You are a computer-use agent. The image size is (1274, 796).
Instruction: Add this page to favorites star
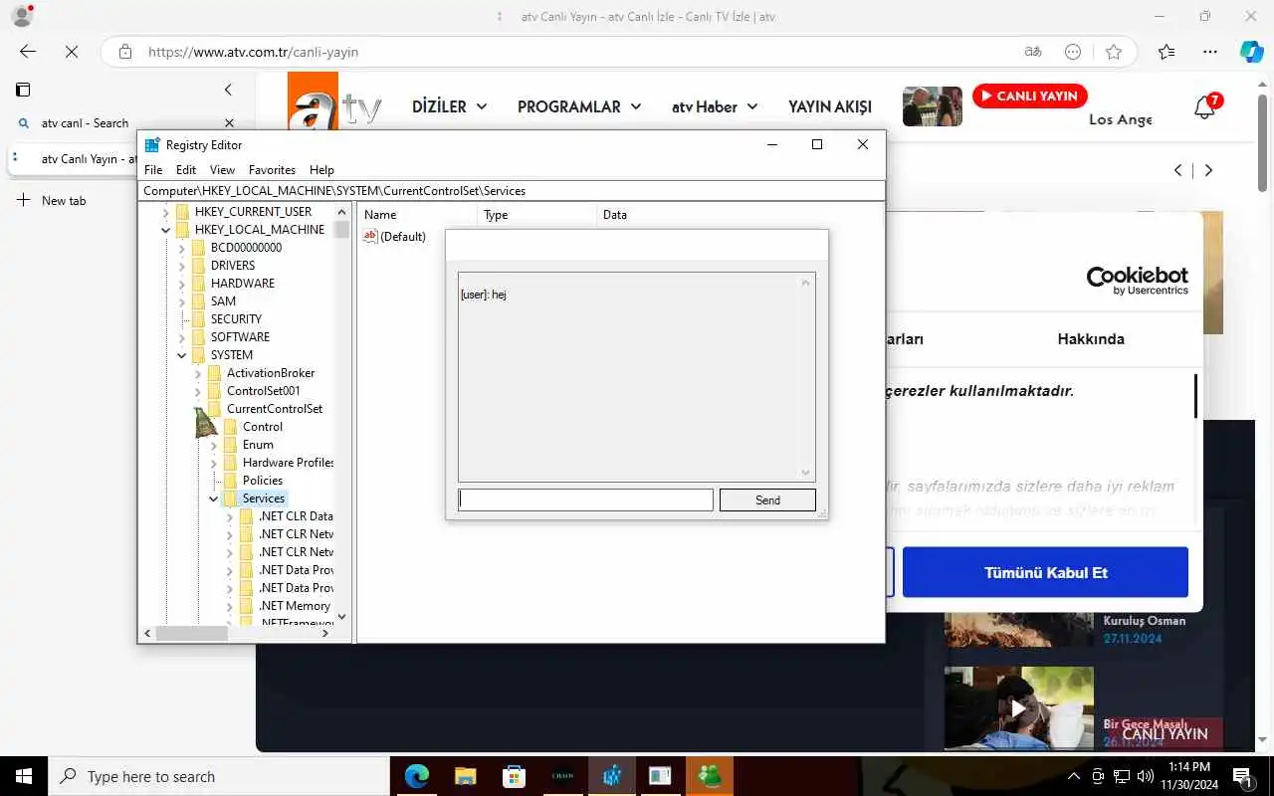(1114, 52)
